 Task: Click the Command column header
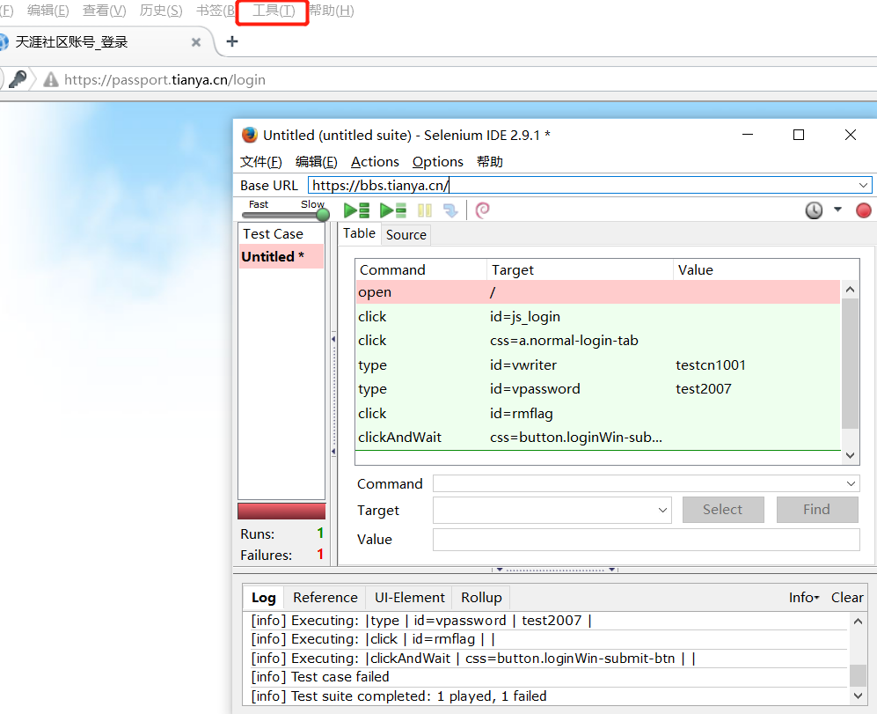421,270
